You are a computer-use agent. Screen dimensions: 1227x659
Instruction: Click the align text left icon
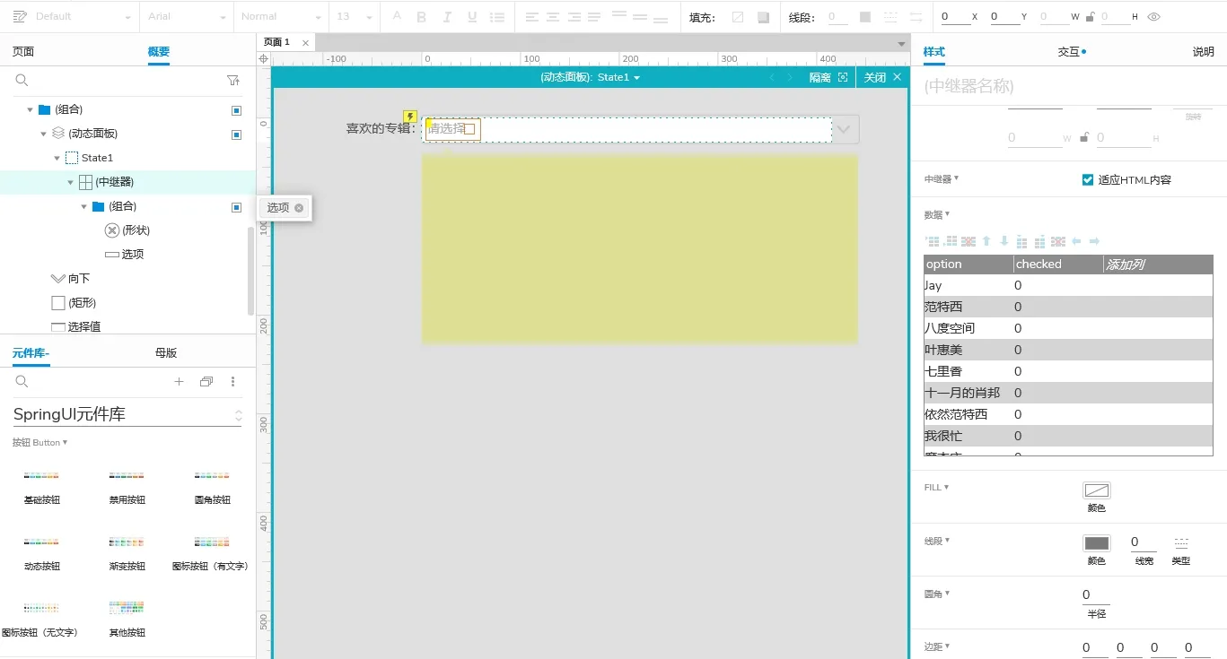point(532,17)
